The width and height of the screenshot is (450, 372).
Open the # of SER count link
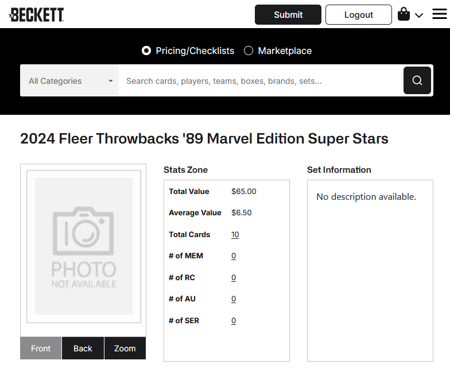click(x=234, y=320)
